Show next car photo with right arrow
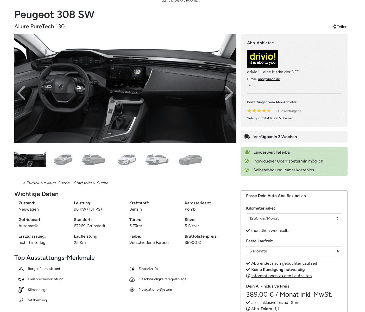Screen dimensions: 365x312 click(229, 93)
